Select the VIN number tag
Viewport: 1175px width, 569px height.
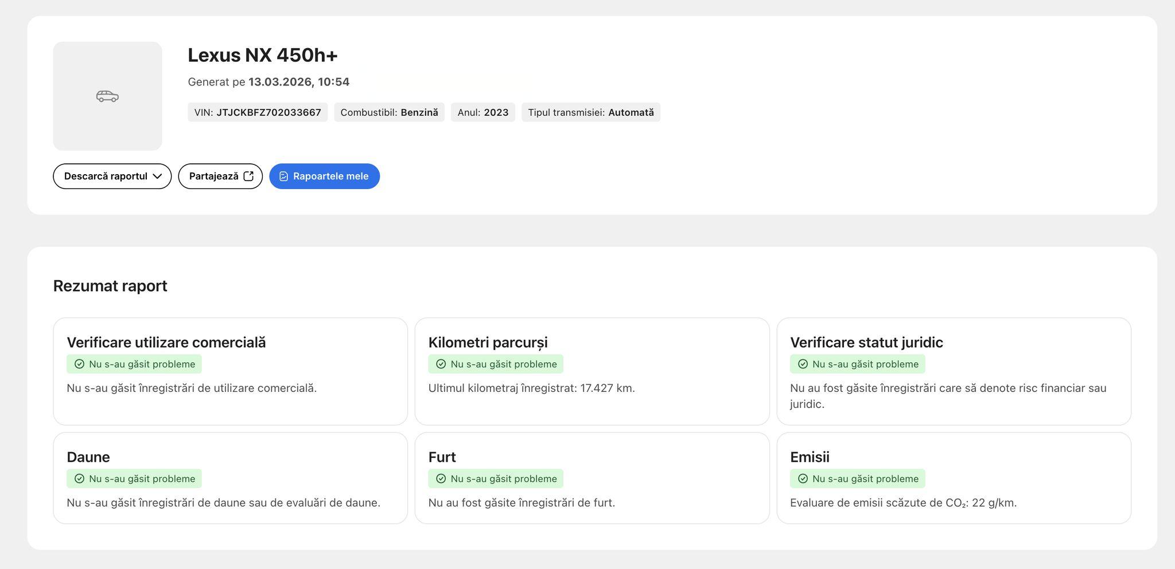coord(258,112)
